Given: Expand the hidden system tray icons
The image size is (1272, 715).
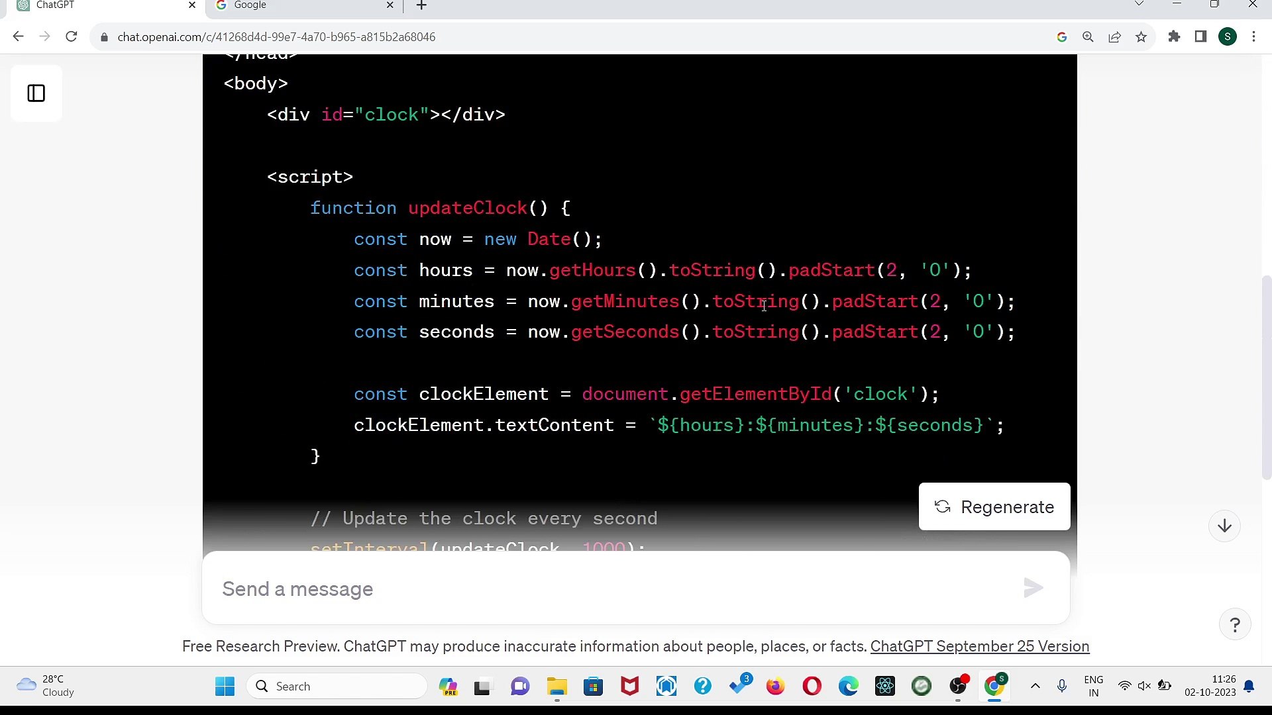Looking at the screenshot, I should pyautogui.click(x=1035, y=687).
